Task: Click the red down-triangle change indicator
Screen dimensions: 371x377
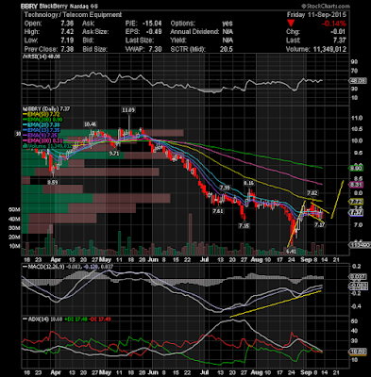Action: click(x=291, y=24)
